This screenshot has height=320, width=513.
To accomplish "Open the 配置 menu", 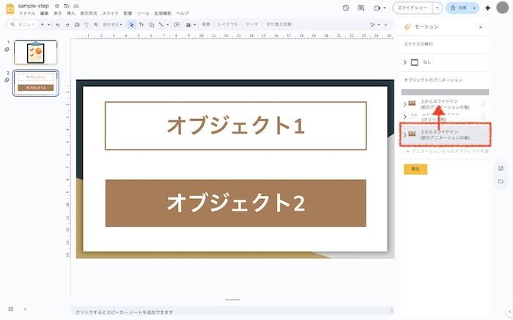I will tap(128, 13).
